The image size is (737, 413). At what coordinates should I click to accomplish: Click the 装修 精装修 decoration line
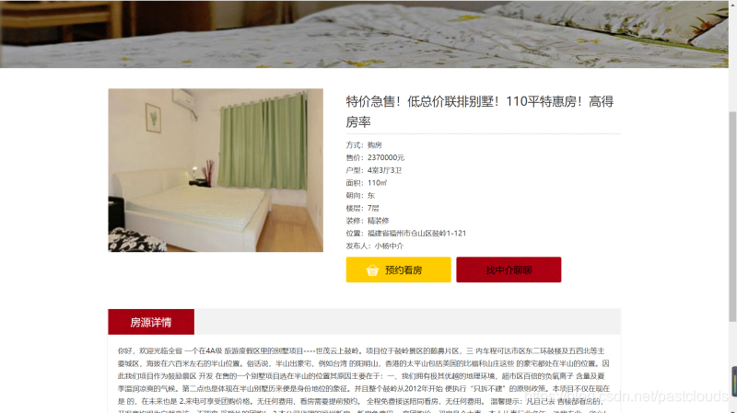point(368,221)
